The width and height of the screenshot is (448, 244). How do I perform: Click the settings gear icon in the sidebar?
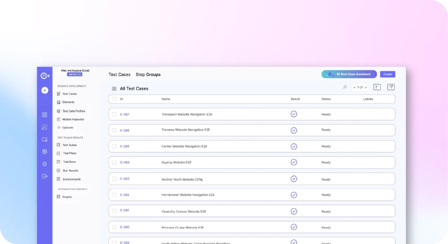click(x=44, y=152)
